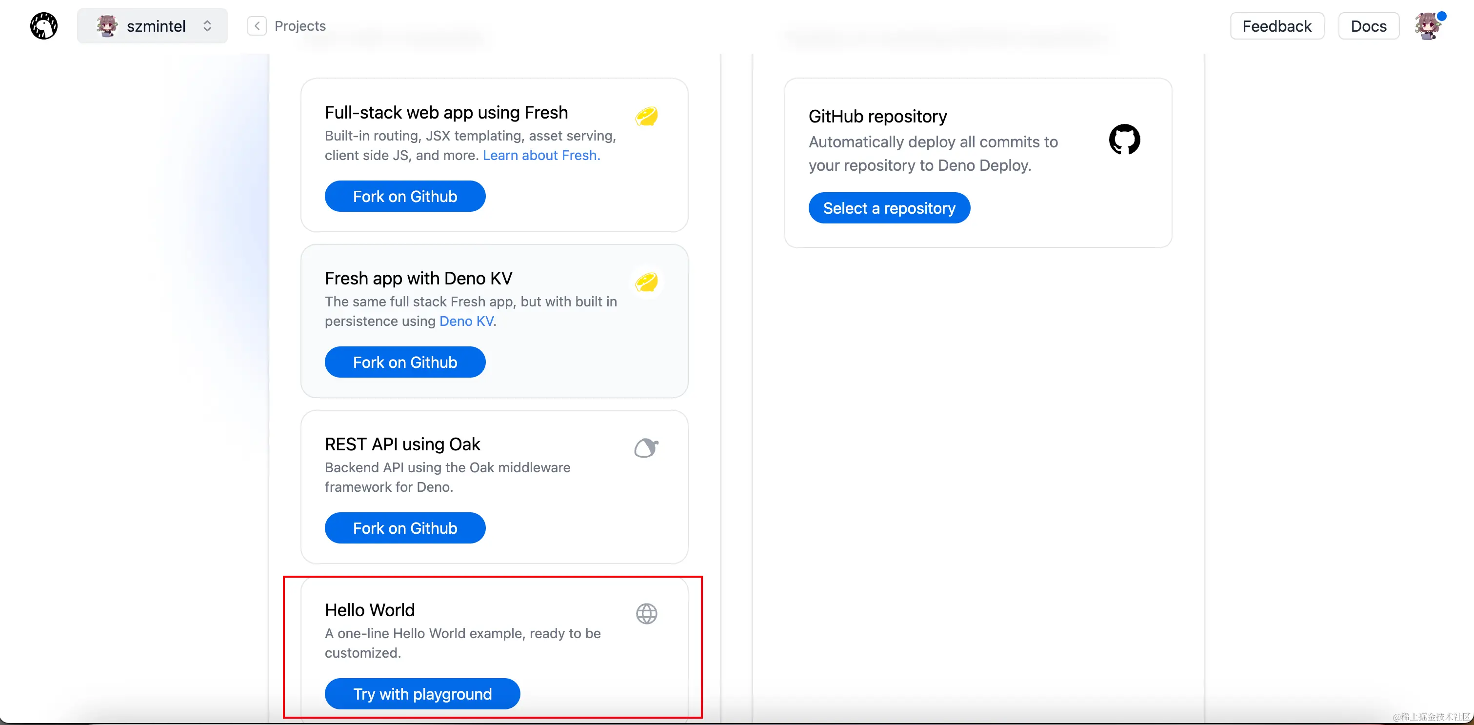This screenshot has width=1474, height=725.
Task: Open the Learn about Fresh link
Action: pos(541,155)
